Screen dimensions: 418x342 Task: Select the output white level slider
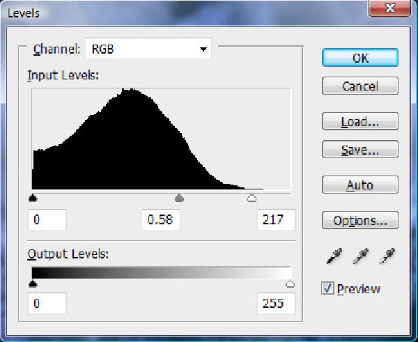coord(290,283)
